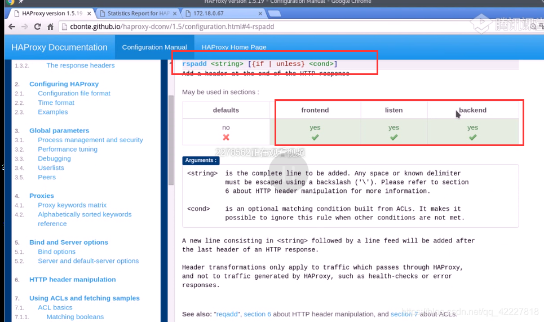
Task: Open Peers sidebar link
Action: point(46,177)
